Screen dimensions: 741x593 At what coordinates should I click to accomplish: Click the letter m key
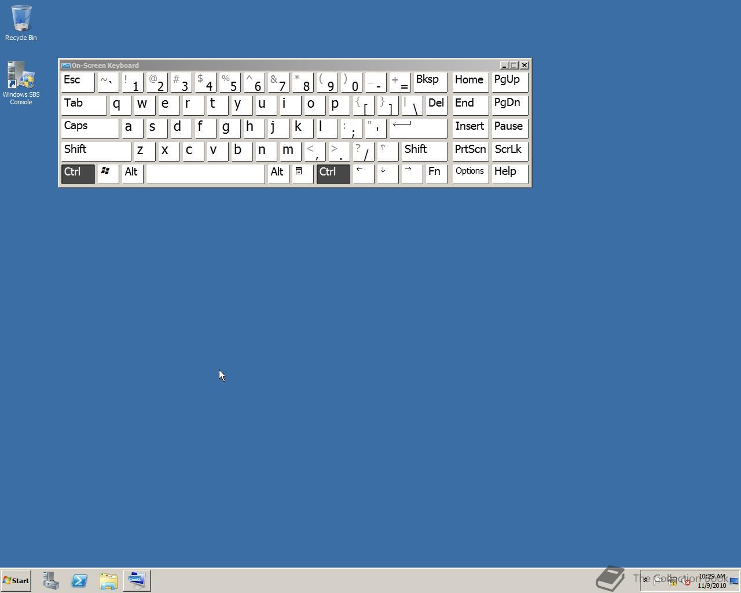(291, 151)
